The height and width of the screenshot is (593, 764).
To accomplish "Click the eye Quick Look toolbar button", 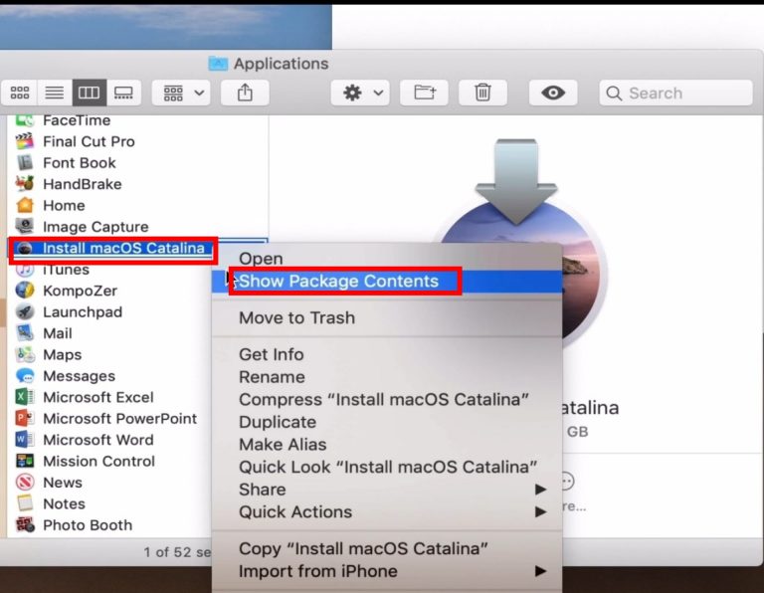I will click(553, 93).
